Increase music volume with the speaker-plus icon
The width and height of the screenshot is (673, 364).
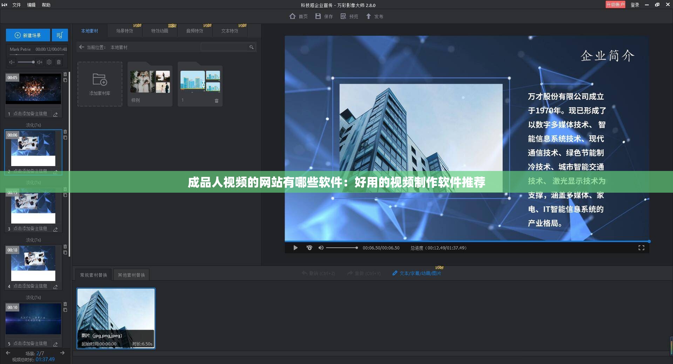(x=40, y=62)
